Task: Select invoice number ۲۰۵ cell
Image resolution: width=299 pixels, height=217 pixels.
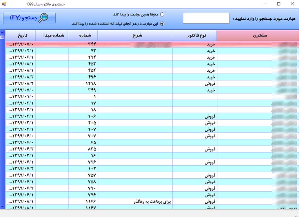Action: 83,123
